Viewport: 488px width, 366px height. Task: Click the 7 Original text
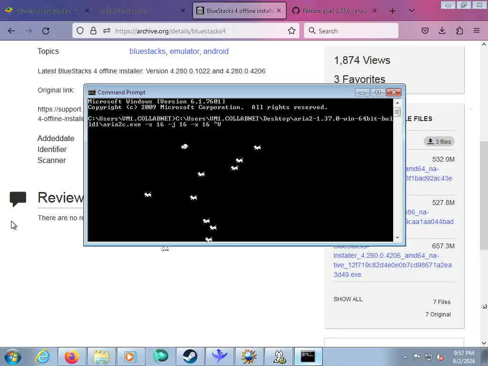pyautogui.click(x=438, y=315)
